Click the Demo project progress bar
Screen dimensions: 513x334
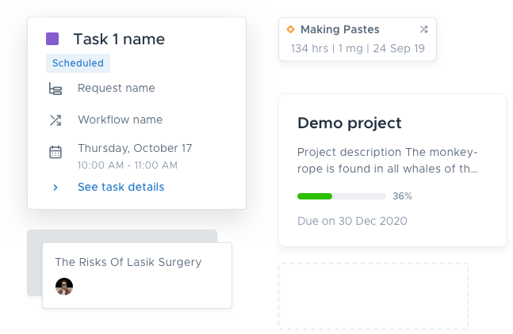[x=341, y=195]
